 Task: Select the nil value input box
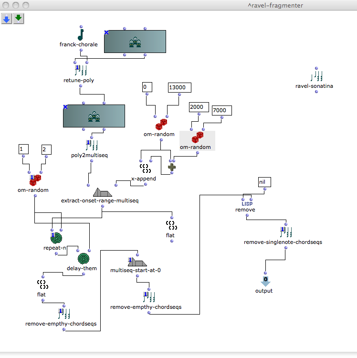pos(264,182)
